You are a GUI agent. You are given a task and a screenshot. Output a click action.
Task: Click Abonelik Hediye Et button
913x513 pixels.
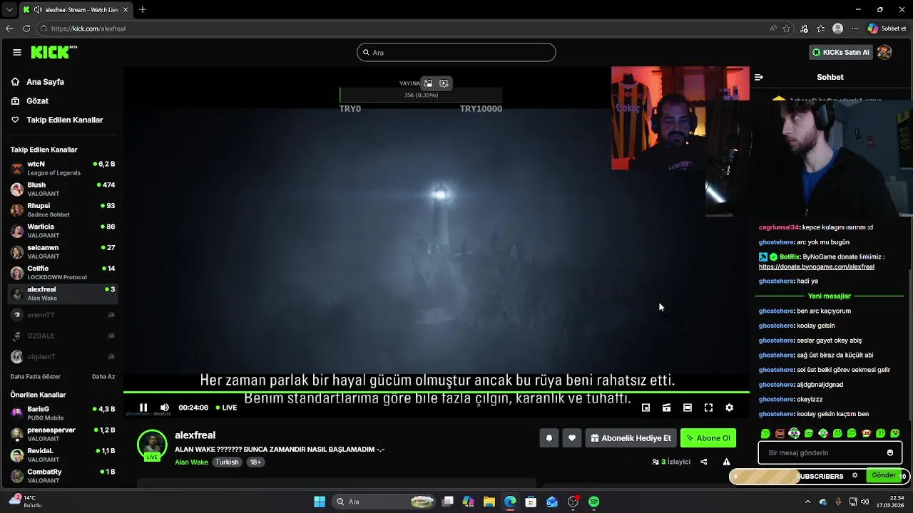(631, 438)
